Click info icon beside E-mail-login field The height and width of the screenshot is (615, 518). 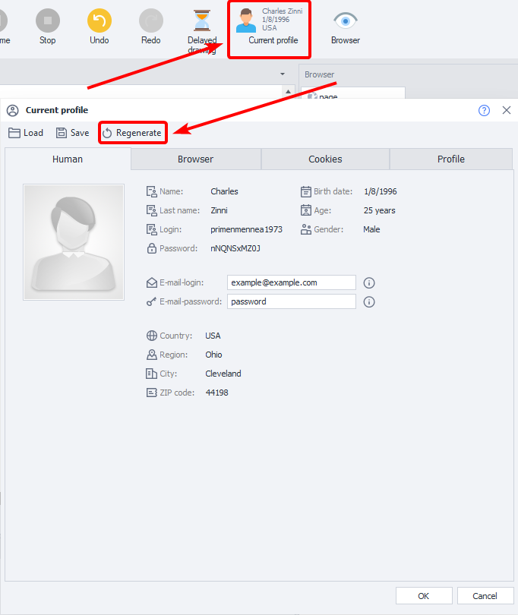point(369,282)
